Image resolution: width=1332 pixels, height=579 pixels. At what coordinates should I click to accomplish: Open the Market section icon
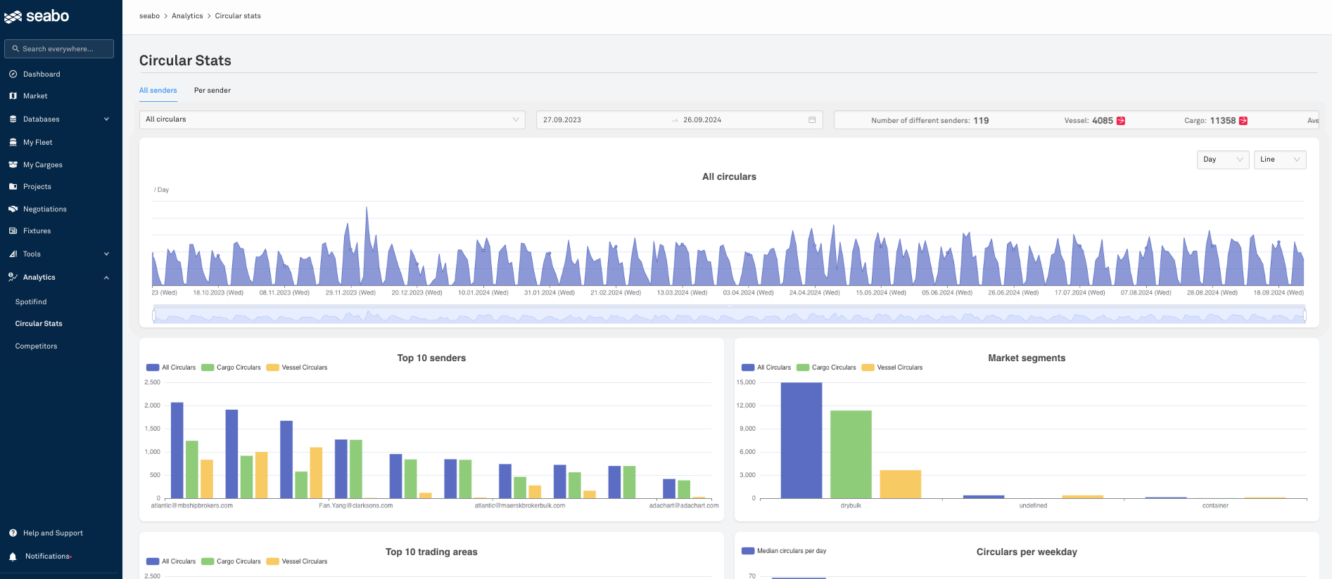point(13,96)
